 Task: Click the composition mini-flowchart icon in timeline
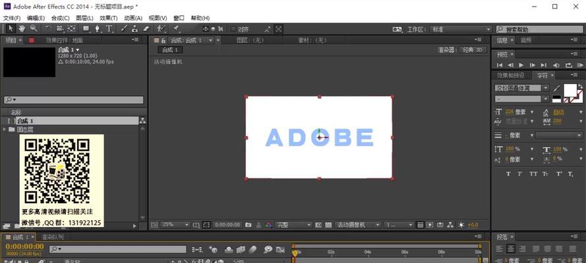197,249
